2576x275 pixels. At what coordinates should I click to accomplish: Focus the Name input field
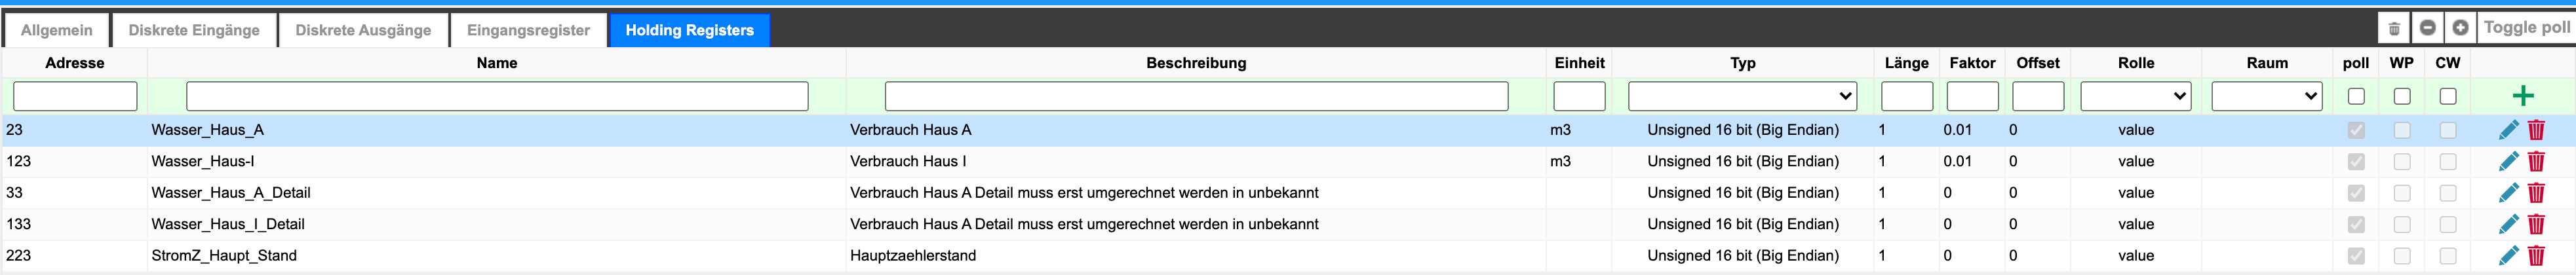[497, 97]
